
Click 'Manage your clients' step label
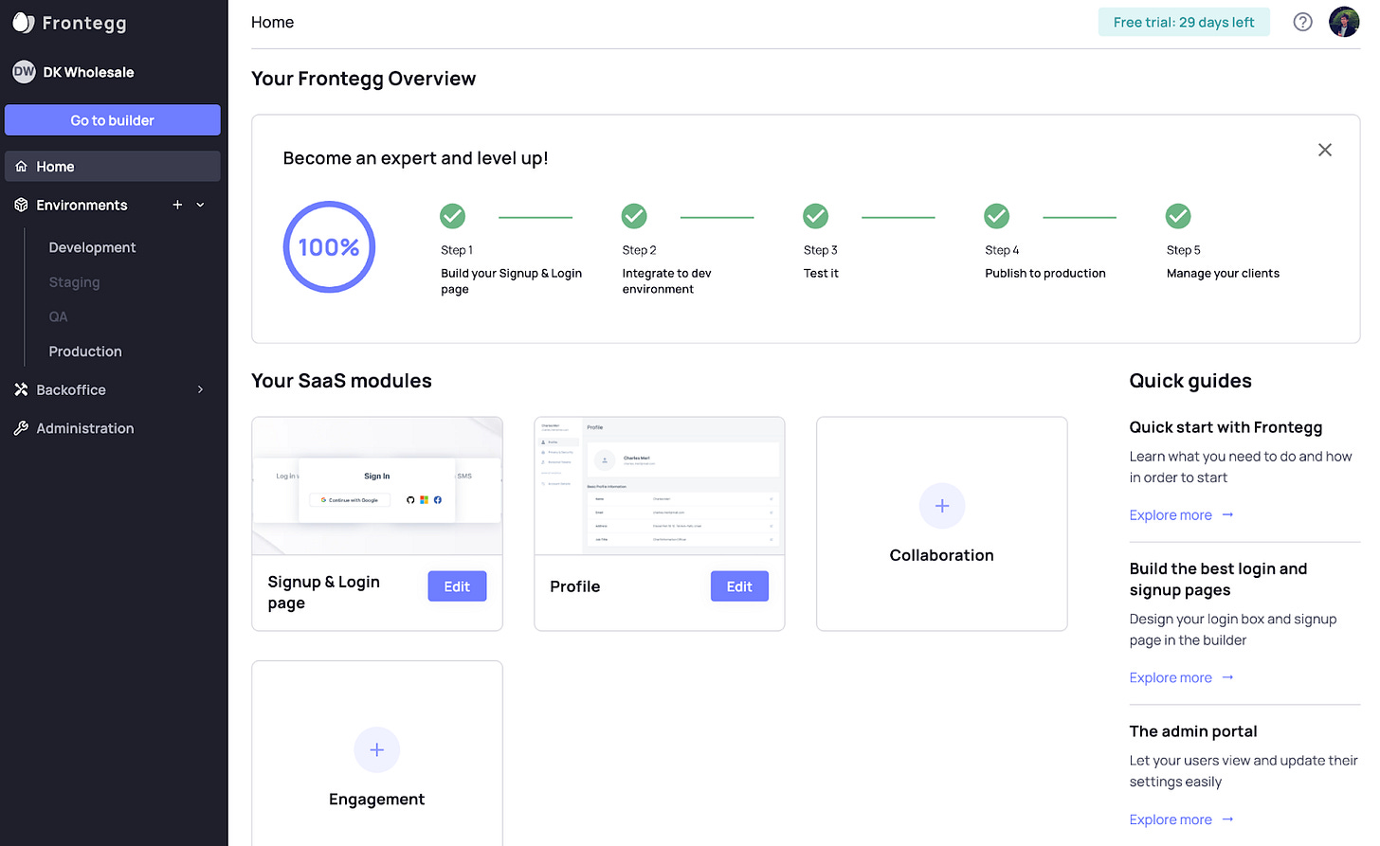pyautogui.click(x=1223, y=273)
